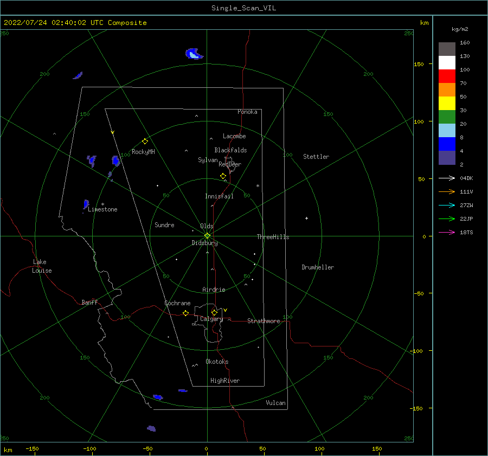488x456 pixels.
Task: Click the Airdrie town label
Action: click(214, 290)
